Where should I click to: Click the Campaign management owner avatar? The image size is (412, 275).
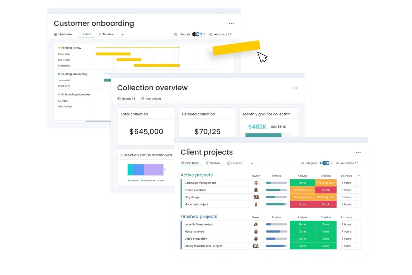(256, 183)
